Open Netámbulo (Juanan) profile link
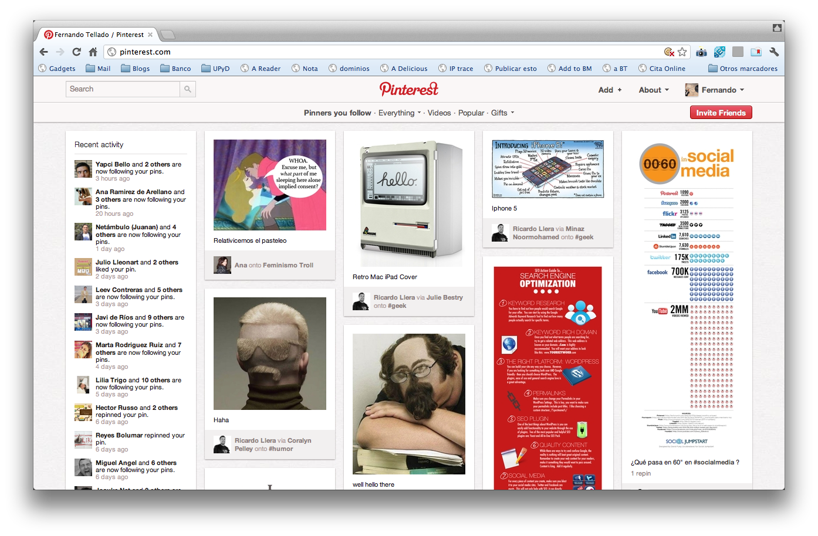Viewport: 818px width, 536px height. tap(127, 227)
